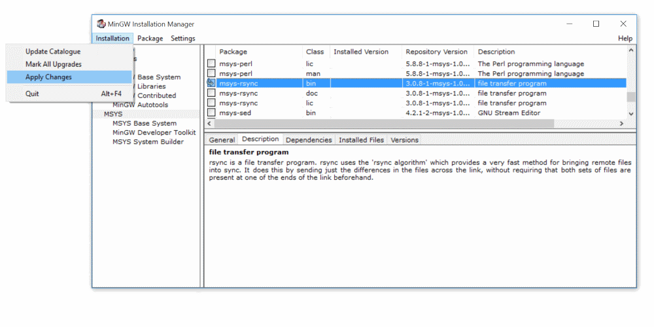Click GNU Stream Editor description cell
Image resolution: width=654 pixels, height=327 pixels.
pyautogui.click(x=509, y=113)
